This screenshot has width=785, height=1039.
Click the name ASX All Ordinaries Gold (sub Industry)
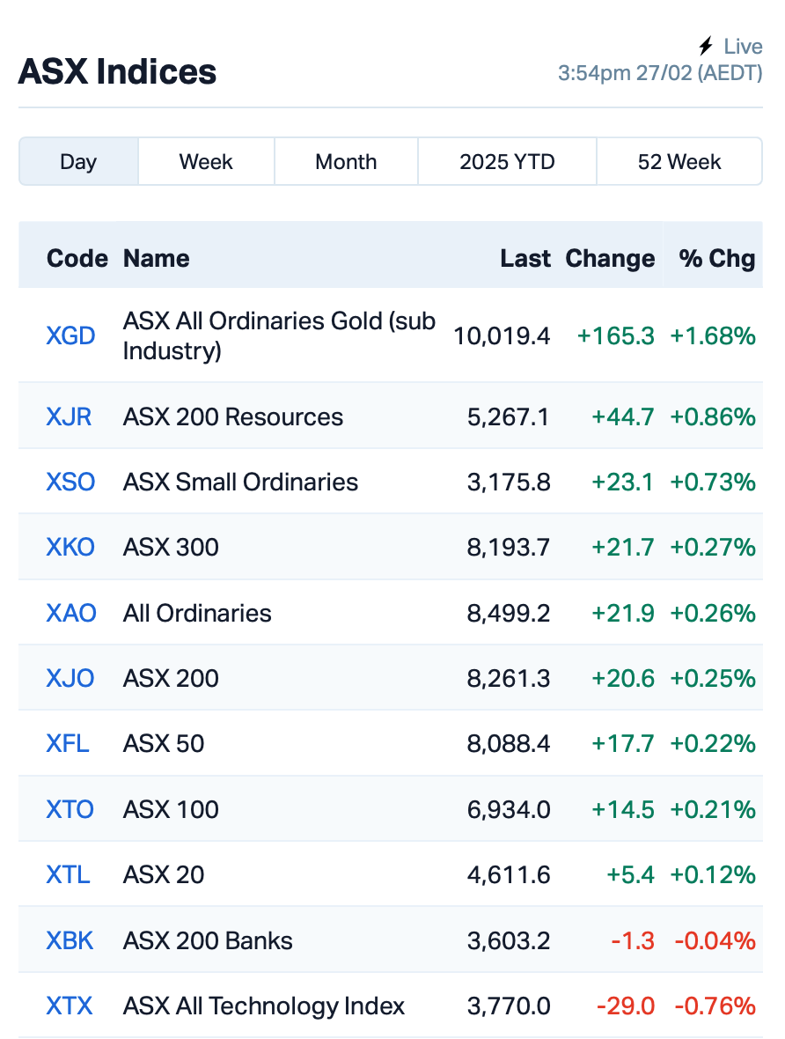279,336
